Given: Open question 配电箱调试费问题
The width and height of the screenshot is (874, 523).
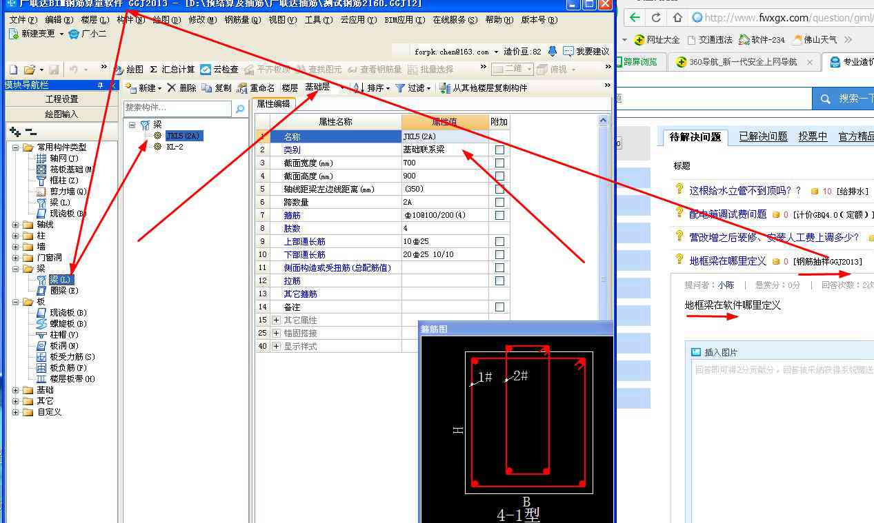Looking at the screenshot, I should (x=728, y=214).
